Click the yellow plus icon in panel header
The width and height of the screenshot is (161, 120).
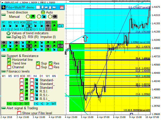[x=4, y=7]
